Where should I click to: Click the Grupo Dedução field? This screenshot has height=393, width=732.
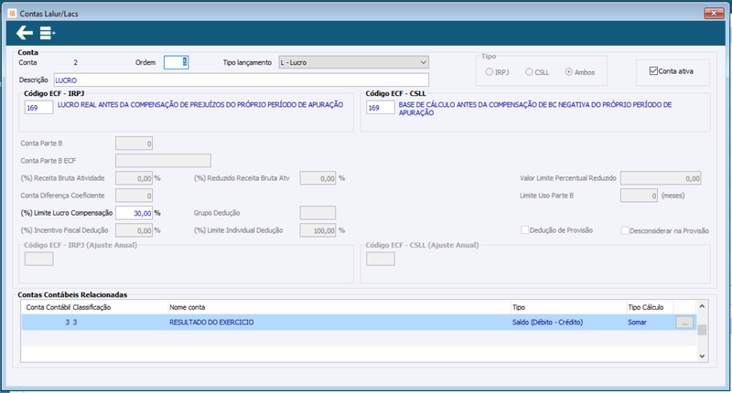coord(318,213)
